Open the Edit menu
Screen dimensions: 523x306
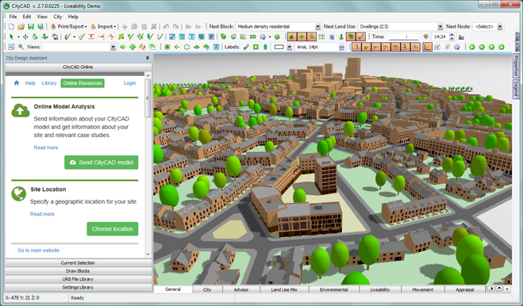[x=27, y=17]
